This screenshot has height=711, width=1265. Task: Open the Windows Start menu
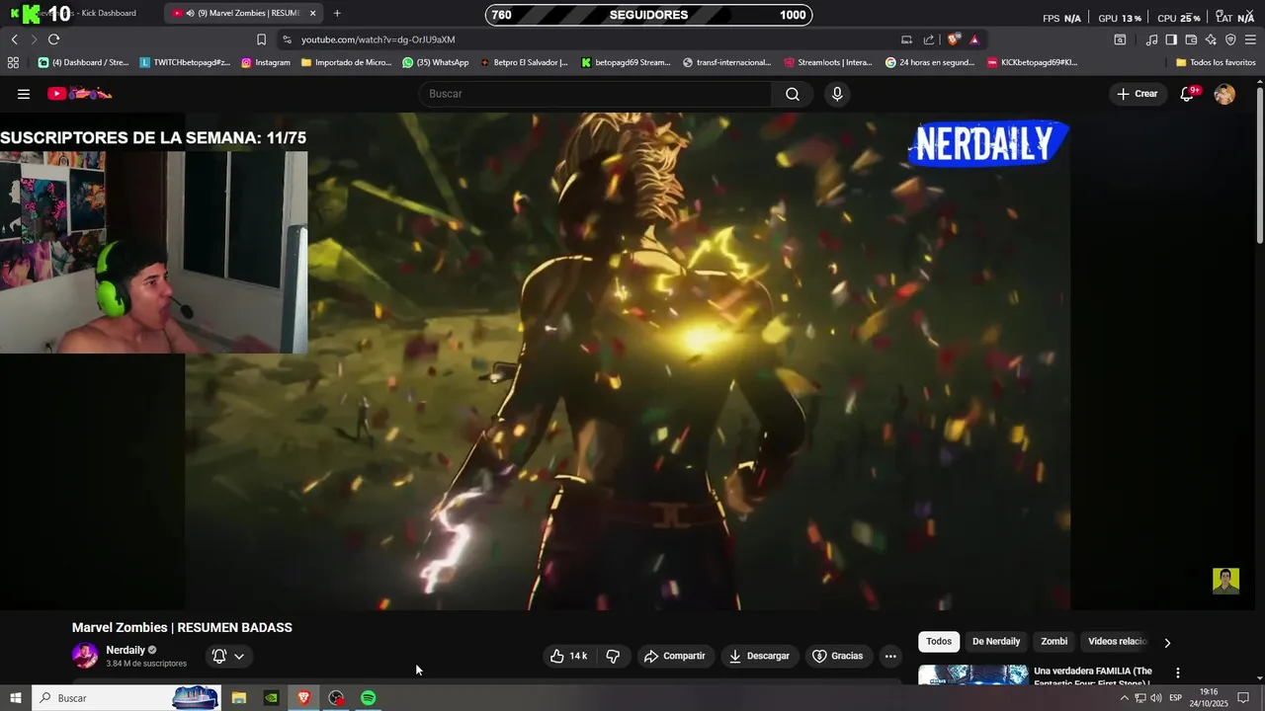15,698
